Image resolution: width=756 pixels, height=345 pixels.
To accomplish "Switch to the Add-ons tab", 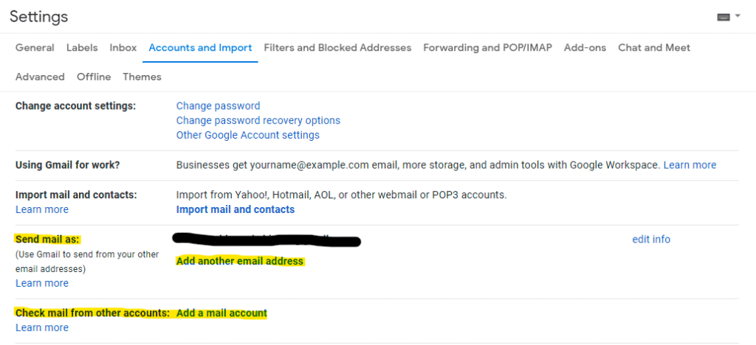I will coord(585,48).
